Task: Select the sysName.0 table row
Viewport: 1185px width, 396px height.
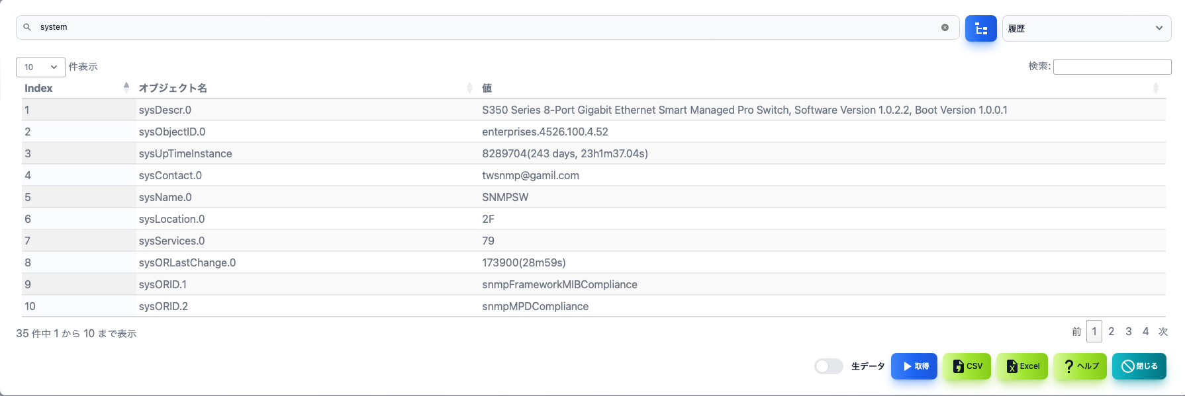Action: (x=594, y=197)
